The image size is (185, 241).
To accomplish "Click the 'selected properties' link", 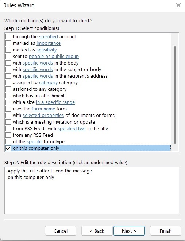I will (43, 116).
